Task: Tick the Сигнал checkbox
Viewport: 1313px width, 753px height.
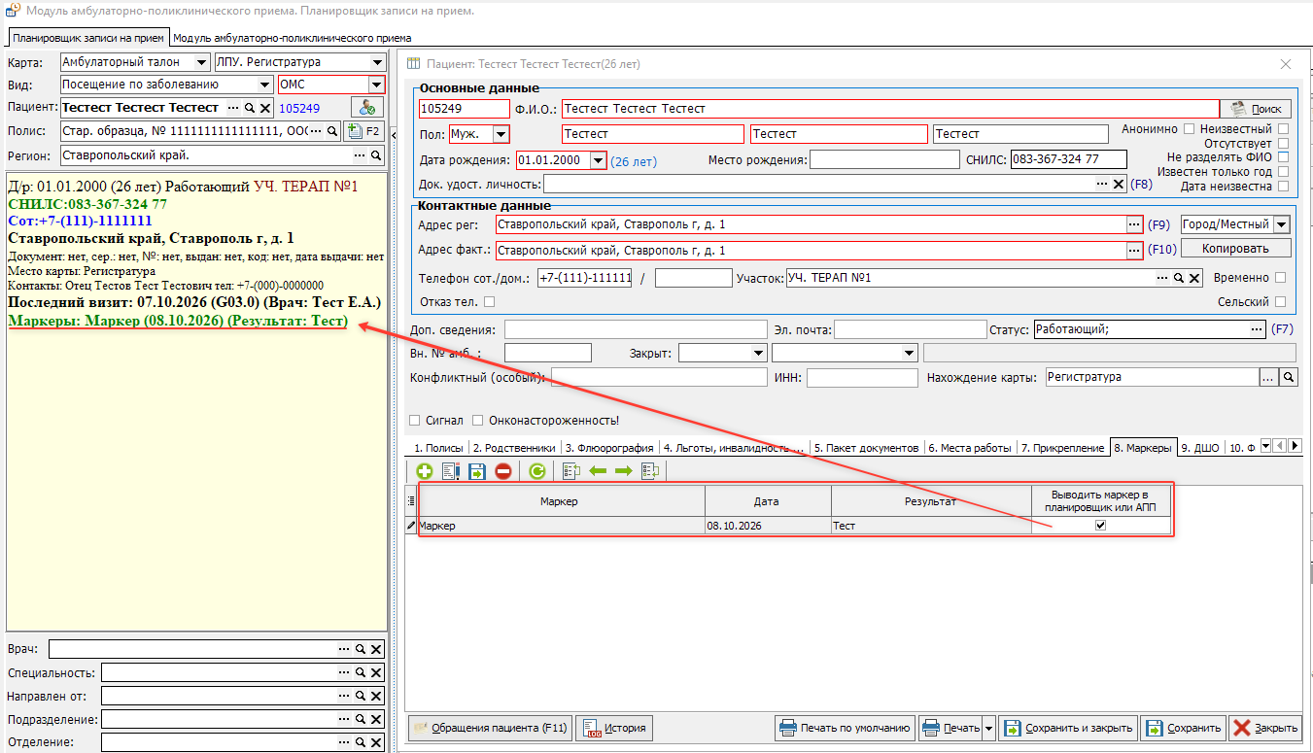Action: pyautogui.click(x=415, y=421)
